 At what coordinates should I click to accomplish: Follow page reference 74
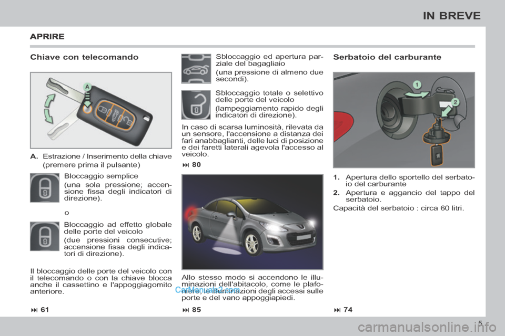pos(344,310)
